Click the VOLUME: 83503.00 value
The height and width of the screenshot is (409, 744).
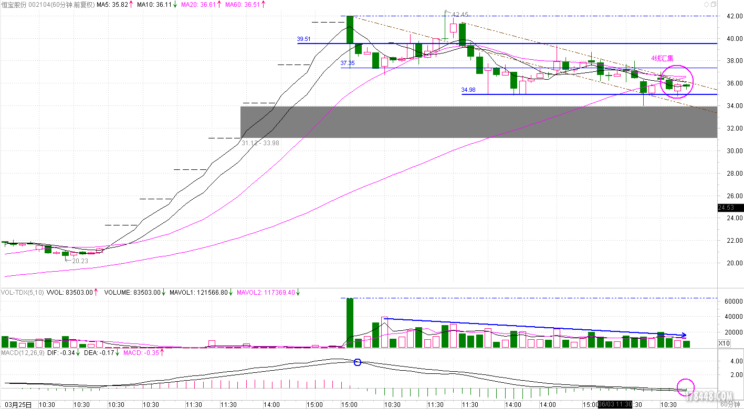point(132,292)
